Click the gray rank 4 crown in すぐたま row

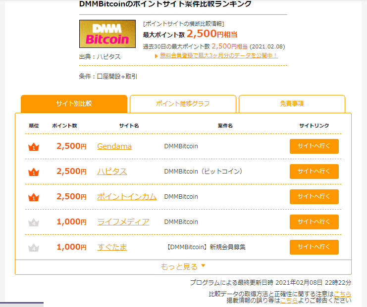34,248
